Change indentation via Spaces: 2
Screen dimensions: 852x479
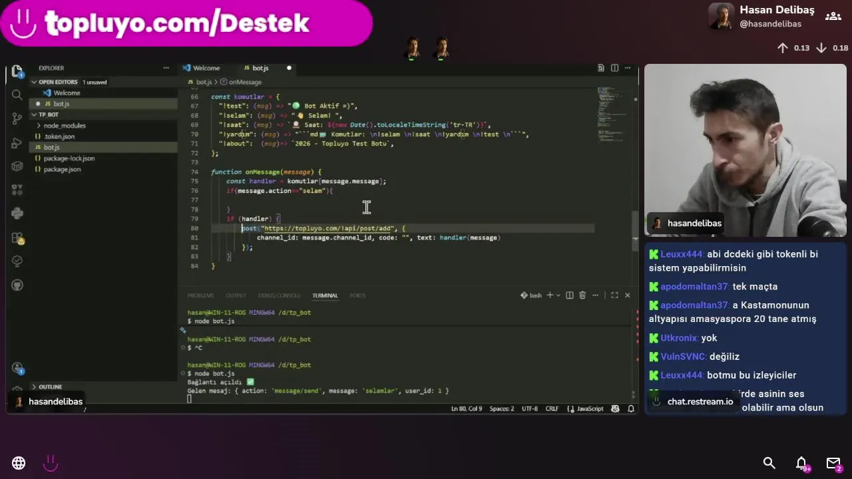tap(502, 408)
